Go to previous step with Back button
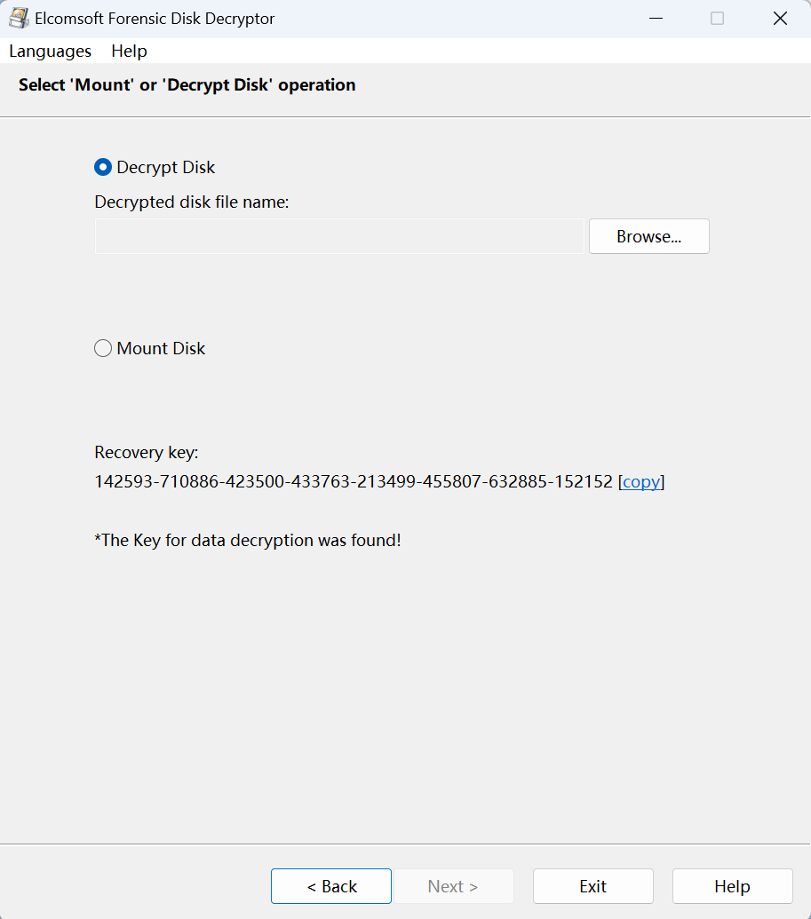 click(x=331, y=886)
